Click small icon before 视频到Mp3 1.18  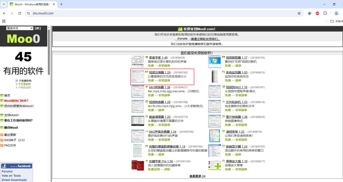[224, 87]
